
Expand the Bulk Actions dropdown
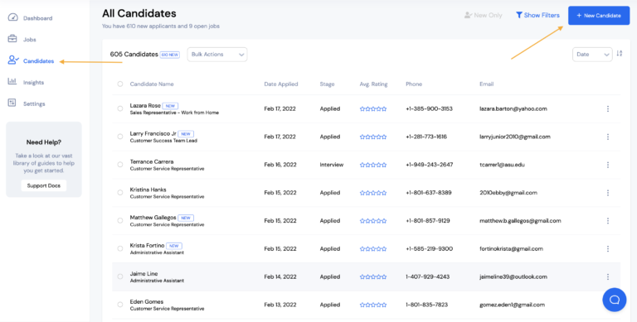tap(217, 55)
